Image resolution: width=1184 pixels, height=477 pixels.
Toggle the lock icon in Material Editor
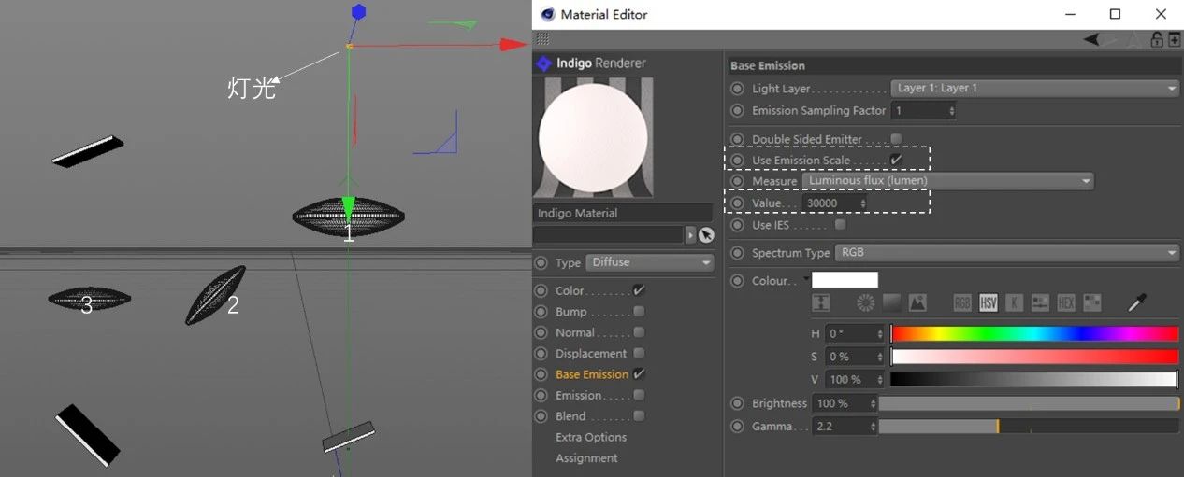(x=1157, y=39)
